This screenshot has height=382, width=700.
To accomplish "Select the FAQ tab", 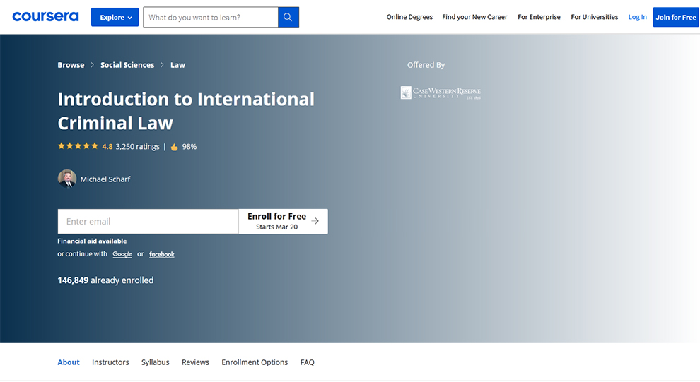I will coord(307,362).
